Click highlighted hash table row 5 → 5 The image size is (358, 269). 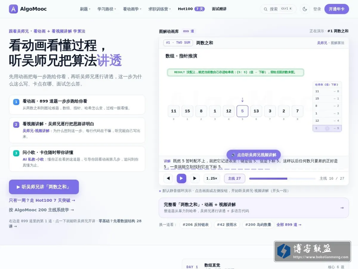tap(327, 128)
